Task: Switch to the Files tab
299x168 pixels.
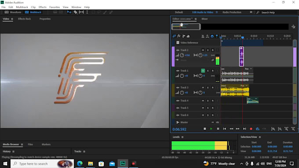Action: point(30,144)
